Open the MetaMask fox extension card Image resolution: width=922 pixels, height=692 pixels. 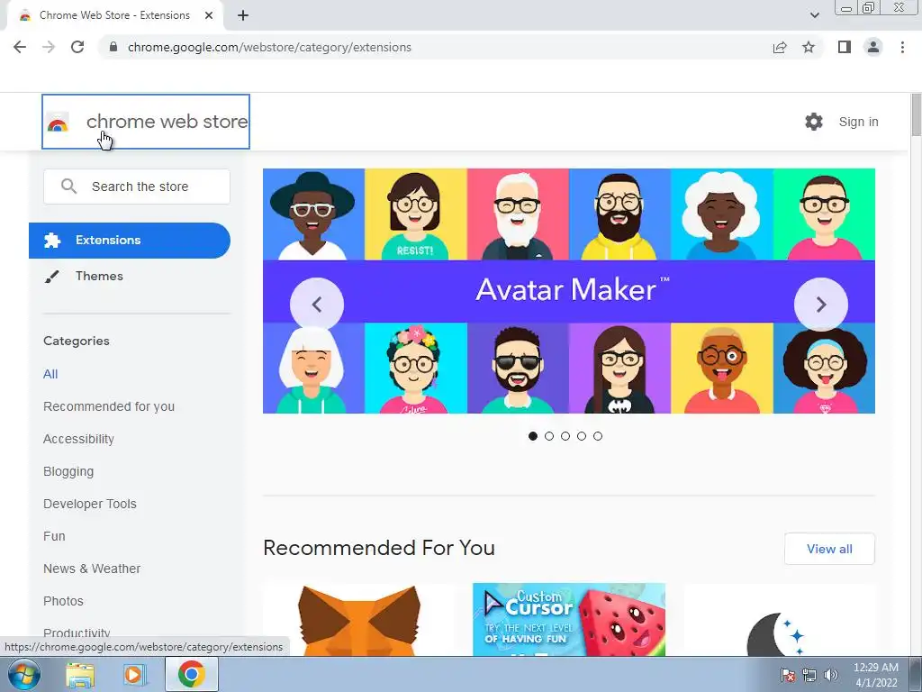coord(358,620)
